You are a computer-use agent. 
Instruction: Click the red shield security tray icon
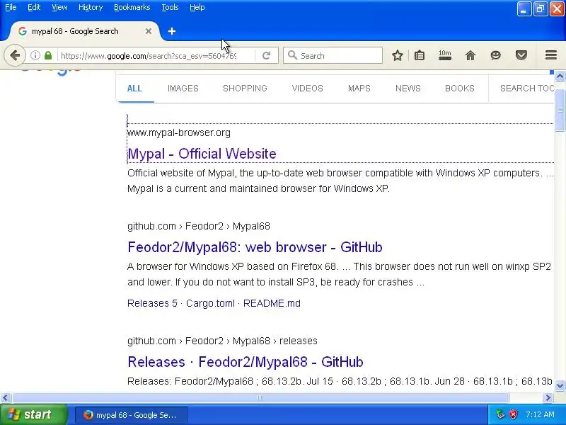tap(513, 414)
